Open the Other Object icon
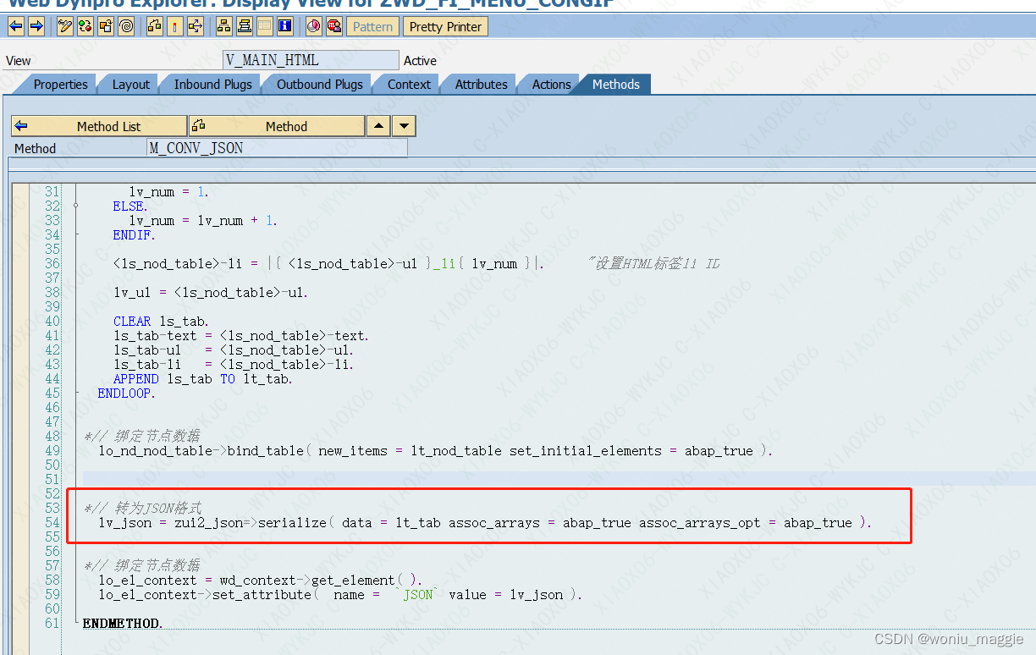The width and height of the screenshot is (1036, 655). click(106, 26)
